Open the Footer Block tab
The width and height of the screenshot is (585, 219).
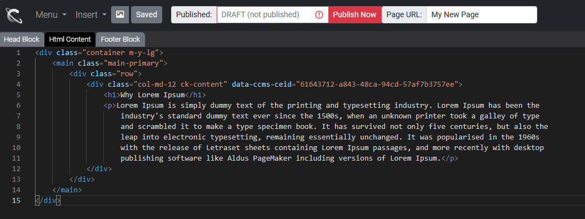pos(120,39)
